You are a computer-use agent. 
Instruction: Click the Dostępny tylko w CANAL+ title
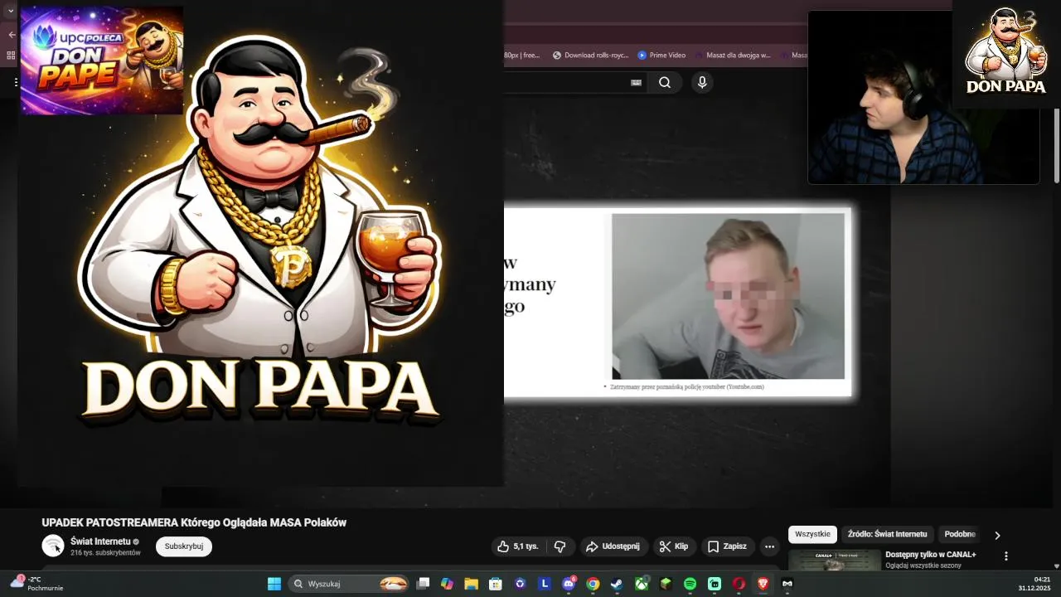(930, 554)
